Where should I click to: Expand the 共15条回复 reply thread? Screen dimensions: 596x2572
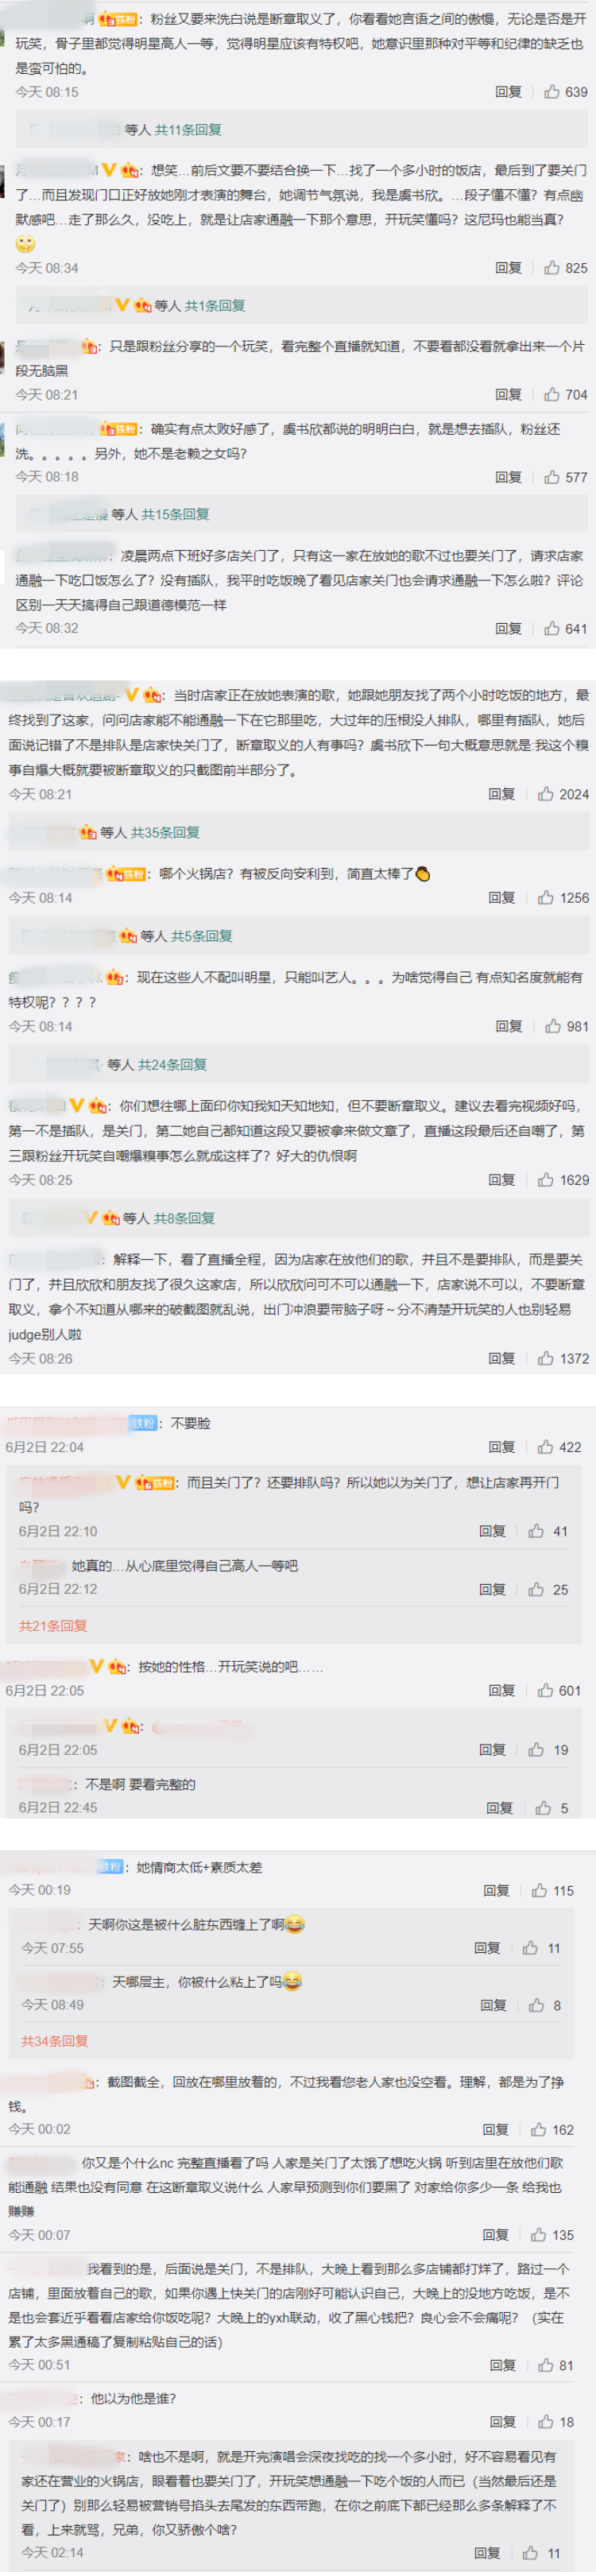(x=176, y=514)
